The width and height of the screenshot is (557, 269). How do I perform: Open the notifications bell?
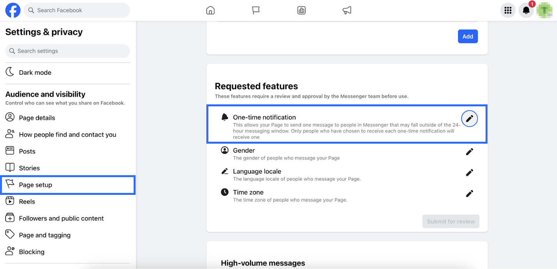526,10
